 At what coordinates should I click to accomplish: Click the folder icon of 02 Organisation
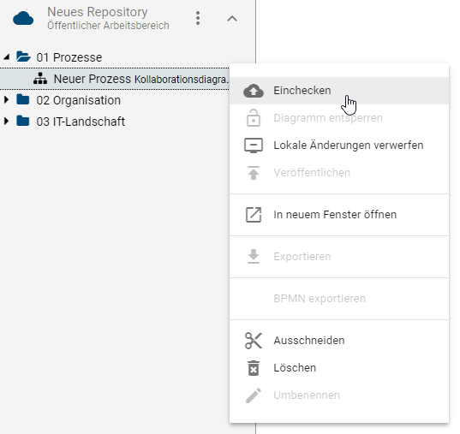(x=23, y=99)
